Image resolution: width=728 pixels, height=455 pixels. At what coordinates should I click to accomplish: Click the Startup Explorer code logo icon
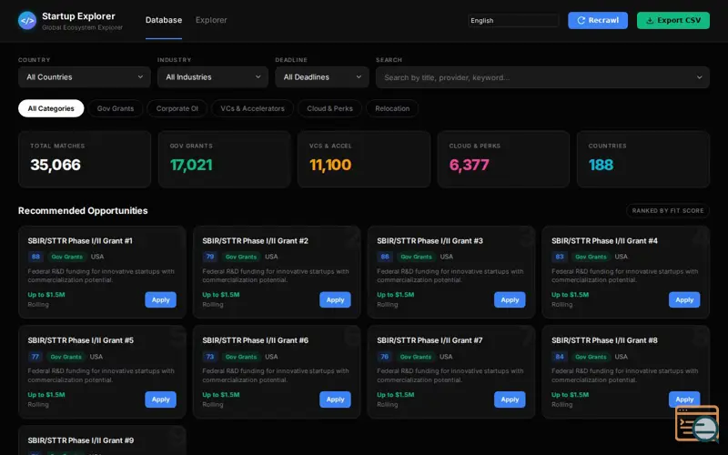27,20
